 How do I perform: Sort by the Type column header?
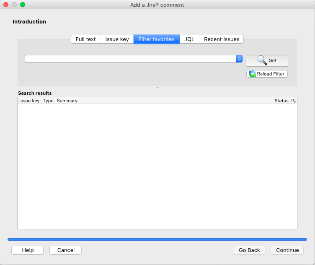click(48, 101)
